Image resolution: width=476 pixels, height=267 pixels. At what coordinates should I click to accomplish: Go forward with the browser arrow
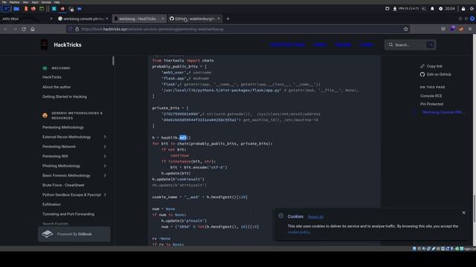pos(15,29)
